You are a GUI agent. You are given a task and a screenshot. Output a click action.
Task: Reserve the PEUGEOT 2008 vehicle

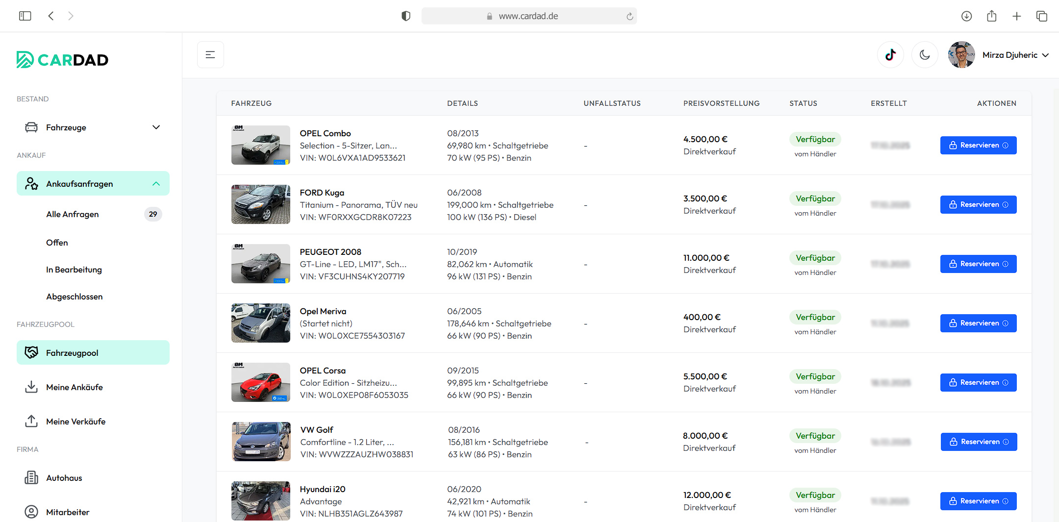pyautogui.click(x=978, y=264)
